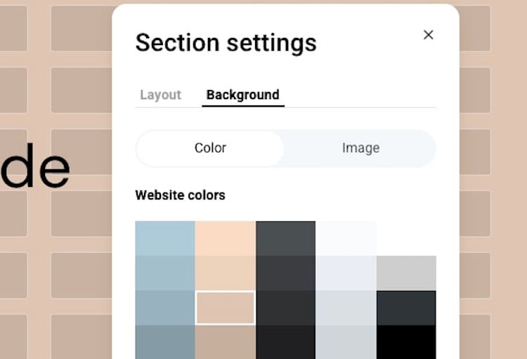The image size is (527, 359).
Task: Select the light gray swatch
Action: [406, 273]
